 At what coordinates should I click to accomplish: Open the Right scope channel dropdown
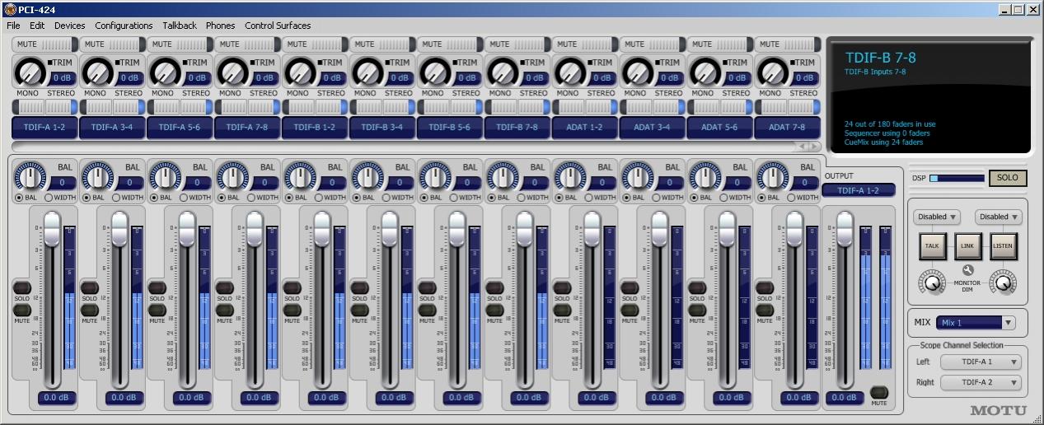(x=981, y=382)
